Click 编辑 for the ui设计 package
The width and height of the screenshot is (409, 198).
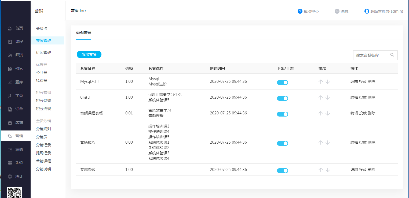point(354,98)
